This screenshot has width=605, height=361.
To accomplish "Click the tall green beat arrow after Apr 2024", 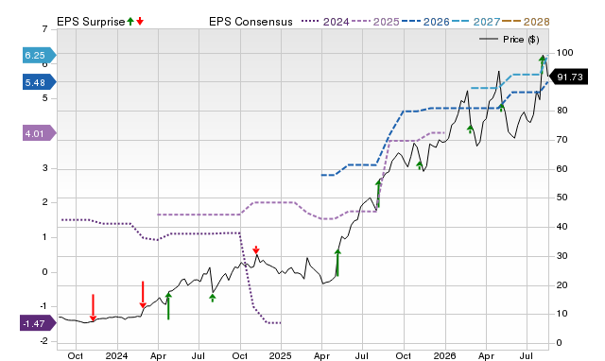I will pyautogui.click(x=168, y=306).
